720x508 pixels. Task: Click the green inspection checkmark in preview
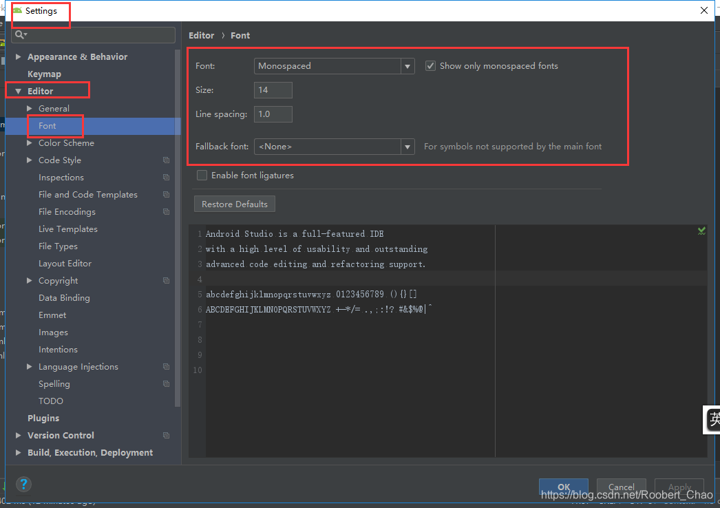[701, 231]
